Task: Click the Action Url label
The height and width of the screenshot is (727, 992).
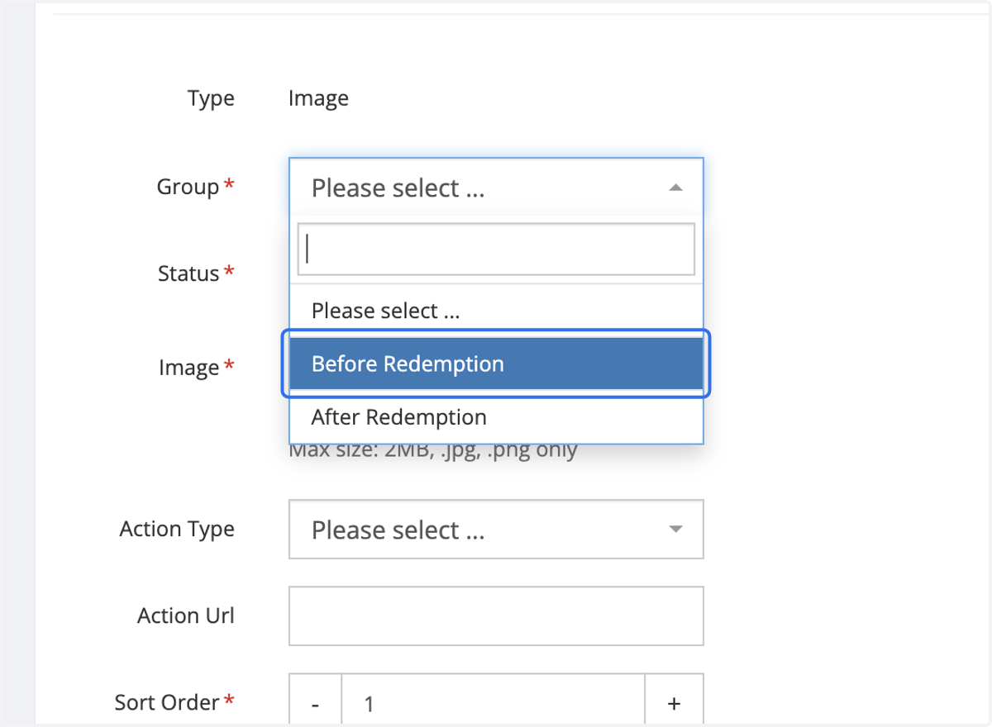Action: 186,615
